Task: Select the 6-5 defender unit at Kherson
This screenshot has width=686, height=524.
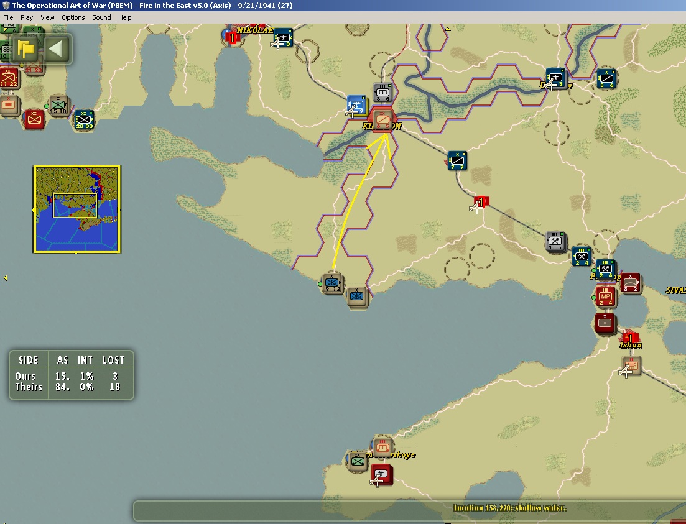Action: [383, 119]
